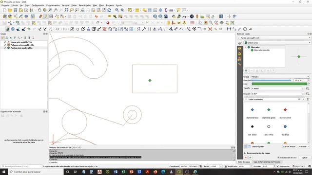The image size is (312, 175).
Task: Open the symbol filter options dropdown arrow
Action: coord(303,99)
